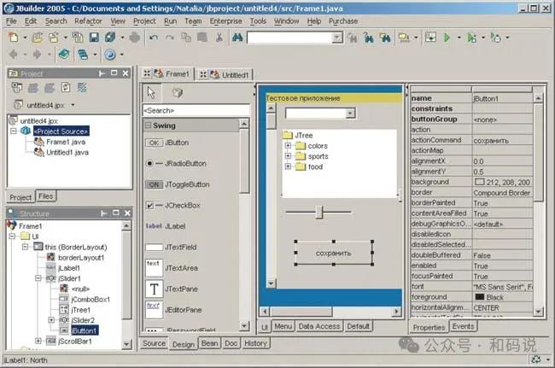This screenshot has height=368, width=555.
Task: Click the blue globe browser icon
Action: pos(110,55)
